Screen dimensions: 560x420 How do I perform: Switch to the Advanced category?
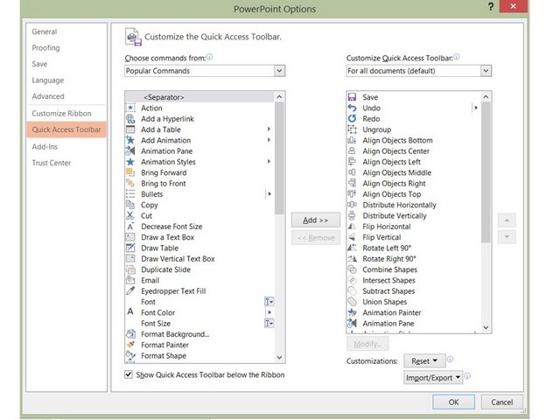(x=48, y=96)
